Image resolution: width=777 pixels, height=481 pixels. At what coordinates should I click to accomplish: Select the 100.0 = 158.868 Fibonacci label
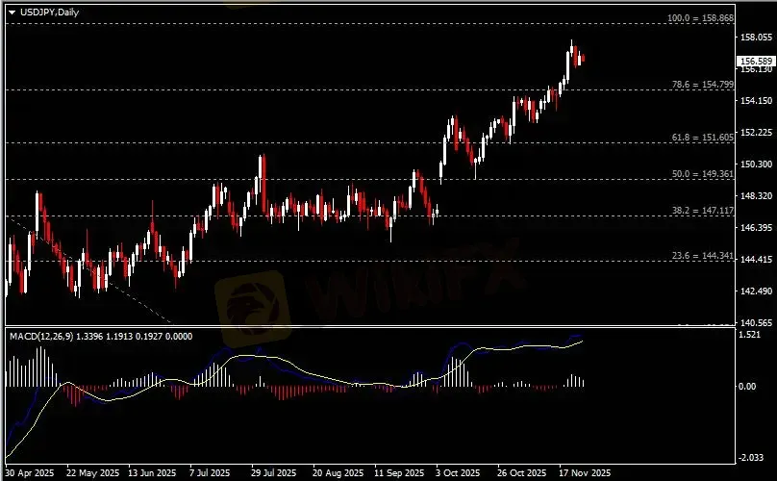(x=700, y=18)
